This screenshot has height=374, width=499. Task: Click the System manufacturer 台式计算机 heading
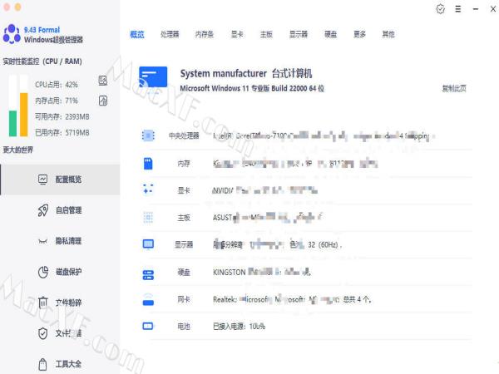pyautogui.click(x=246, y=73)
